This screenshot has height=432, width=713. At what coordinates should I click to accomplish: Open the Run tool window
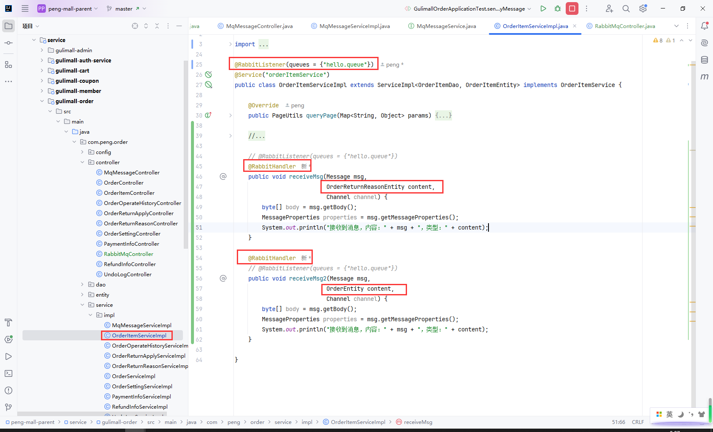tap(8, 356)
